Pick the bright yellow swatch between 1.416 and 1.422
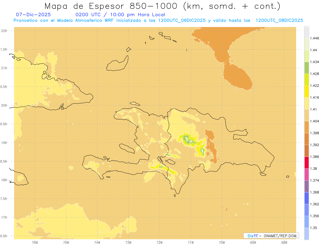Image resolution: width=319 pixels, height=246 pixels. 307,91
